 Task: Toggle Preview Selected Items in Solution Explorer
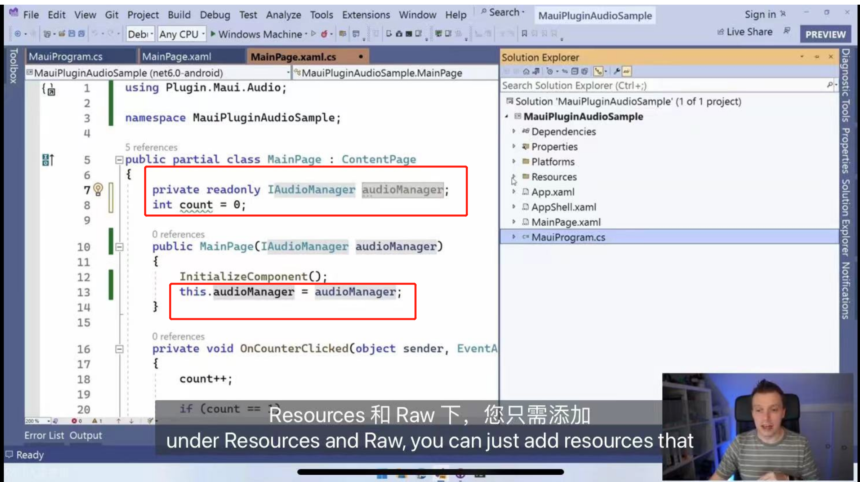click(626, 71)
